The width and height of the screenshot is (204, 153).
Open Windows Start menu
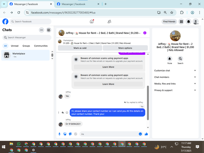pyautogui.click(x=4, y=147)
